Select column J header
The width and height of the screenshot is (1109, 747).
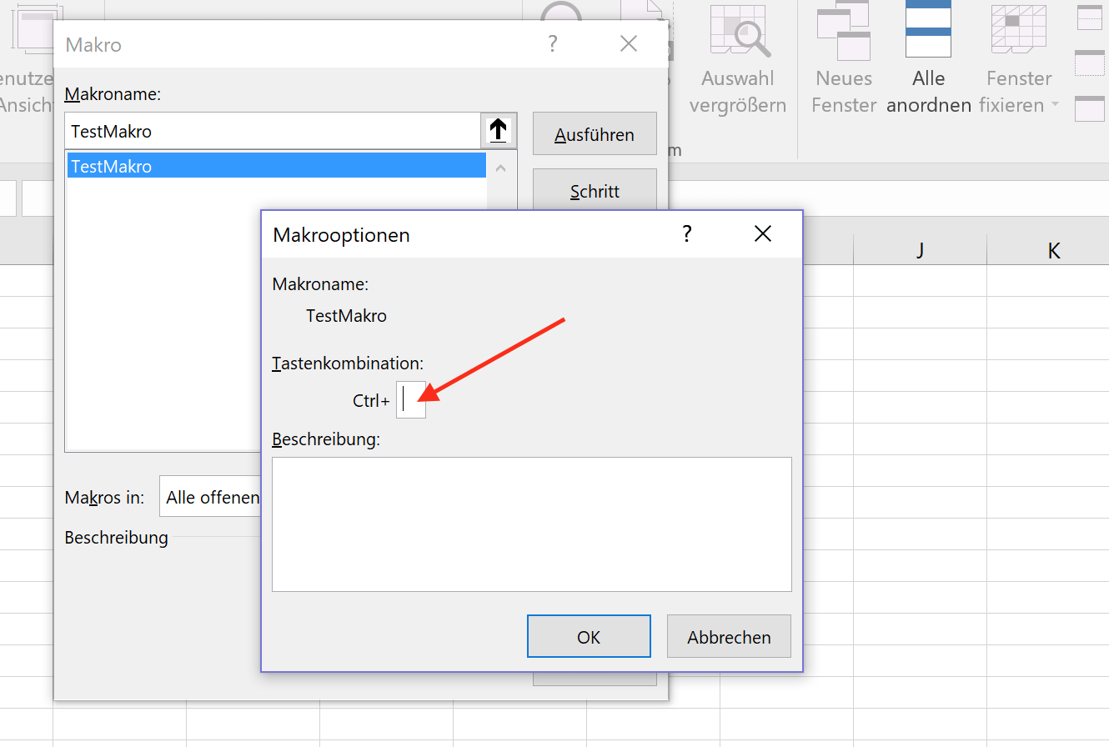click(920, 250)
